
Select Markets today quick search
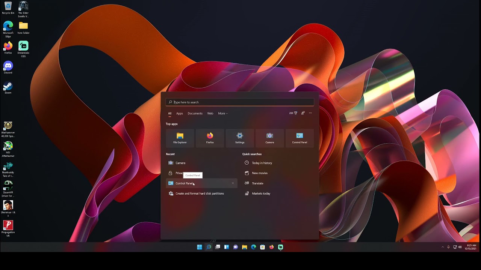(278, 193)
